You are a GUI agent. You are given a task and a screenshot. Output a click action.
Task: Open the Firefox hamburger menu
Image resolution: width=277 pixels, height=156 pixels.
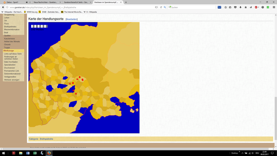(x=274, y=7)
